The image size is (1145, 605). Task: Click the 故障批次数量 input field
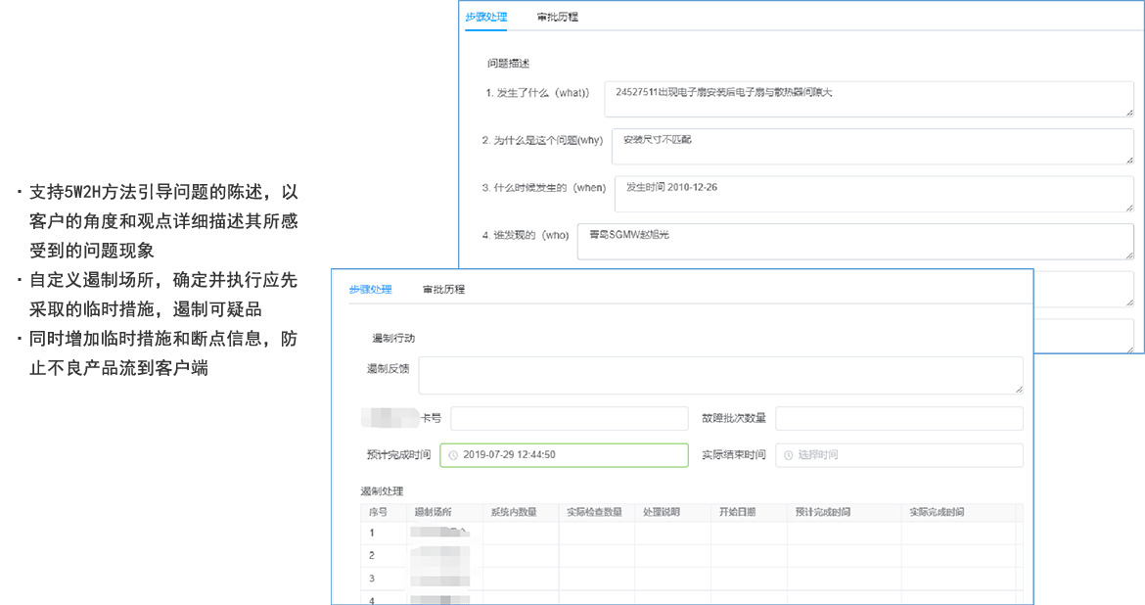click(898, 418)
